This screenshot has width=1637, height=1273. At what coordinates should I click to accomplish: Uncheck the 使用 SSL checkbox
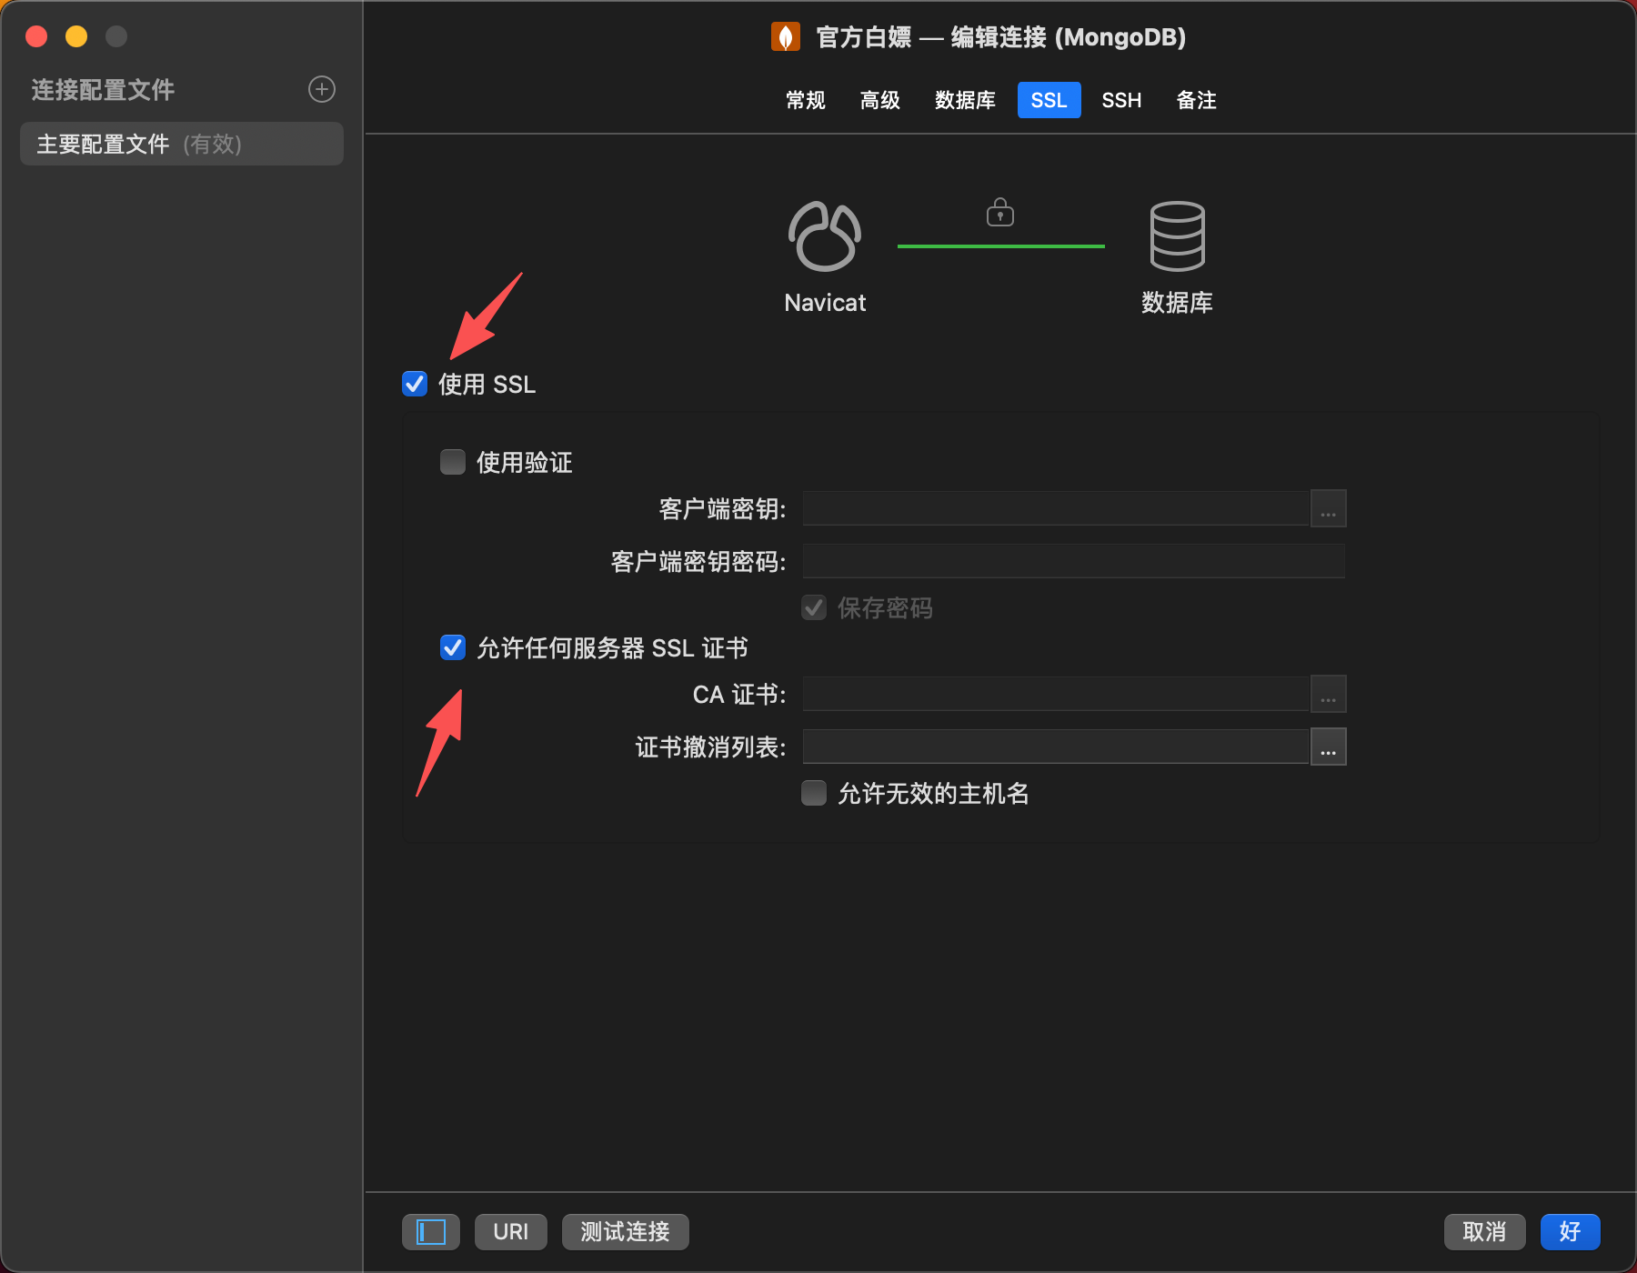click(x=415, y=384)
